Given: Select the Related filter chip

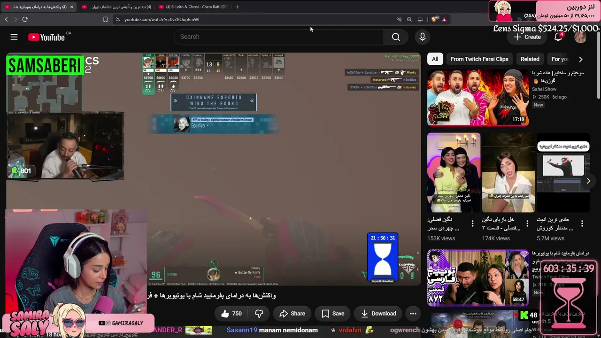Looking at the screenshot, I should point(530,59).
